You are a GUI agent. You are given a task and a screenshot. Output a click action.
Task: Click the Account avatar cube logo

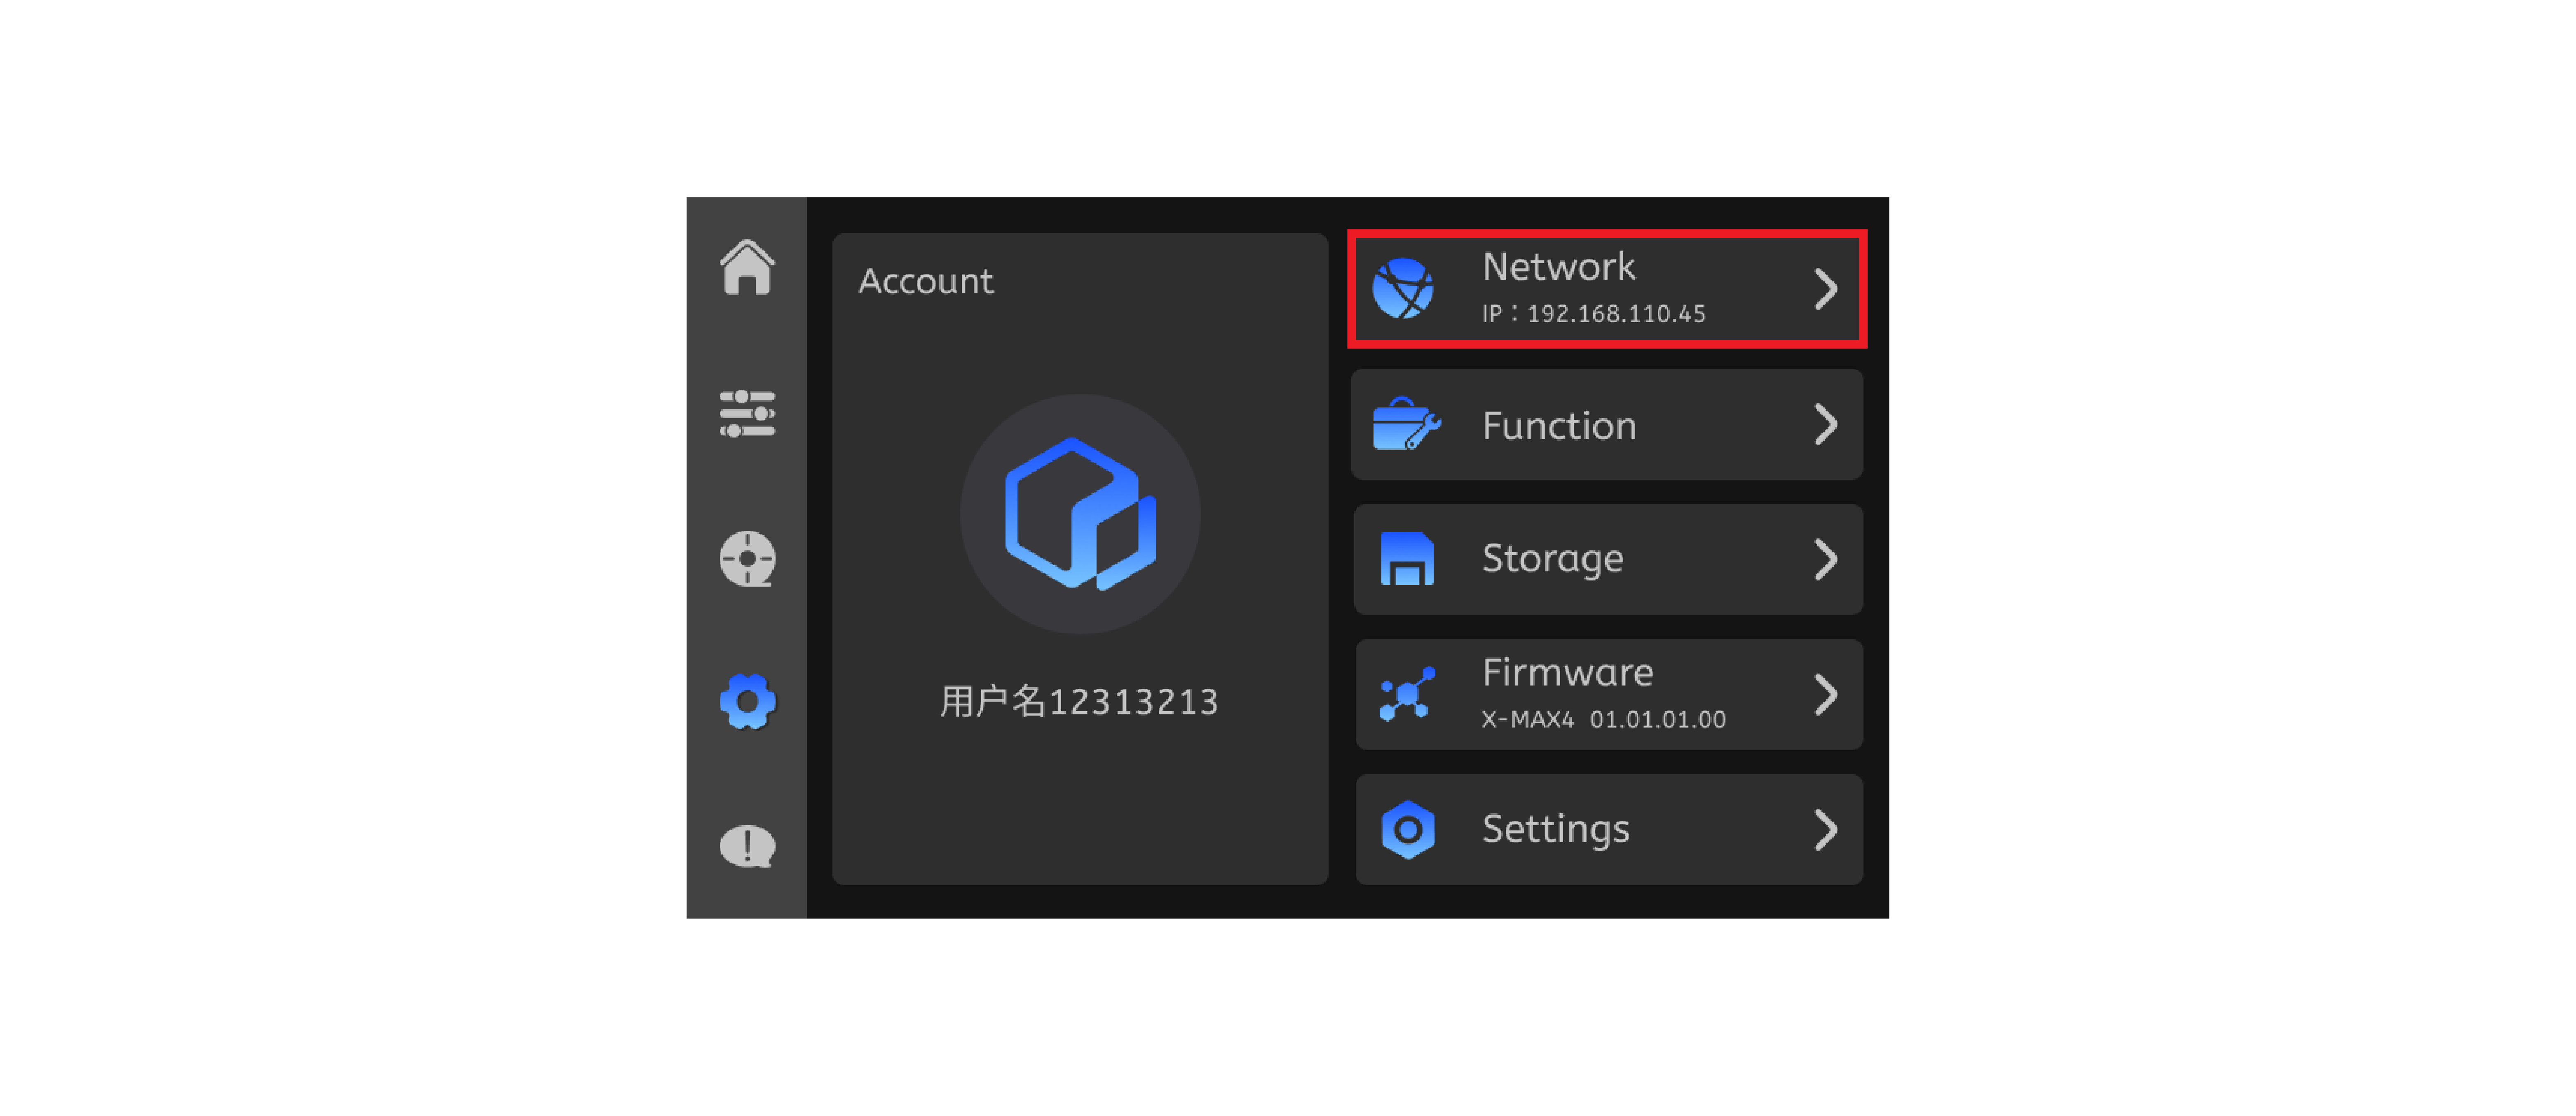pos(1080,514)
